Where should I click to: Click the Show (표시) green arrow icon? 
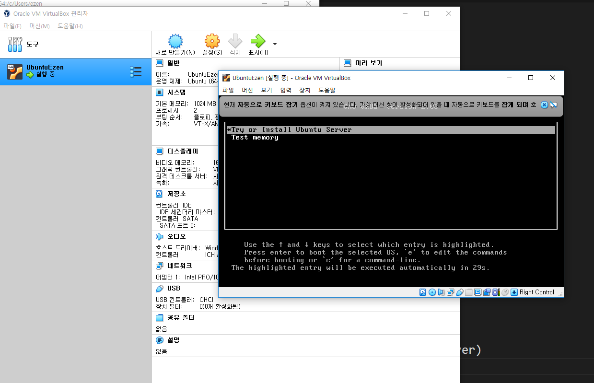click(258, 41)
